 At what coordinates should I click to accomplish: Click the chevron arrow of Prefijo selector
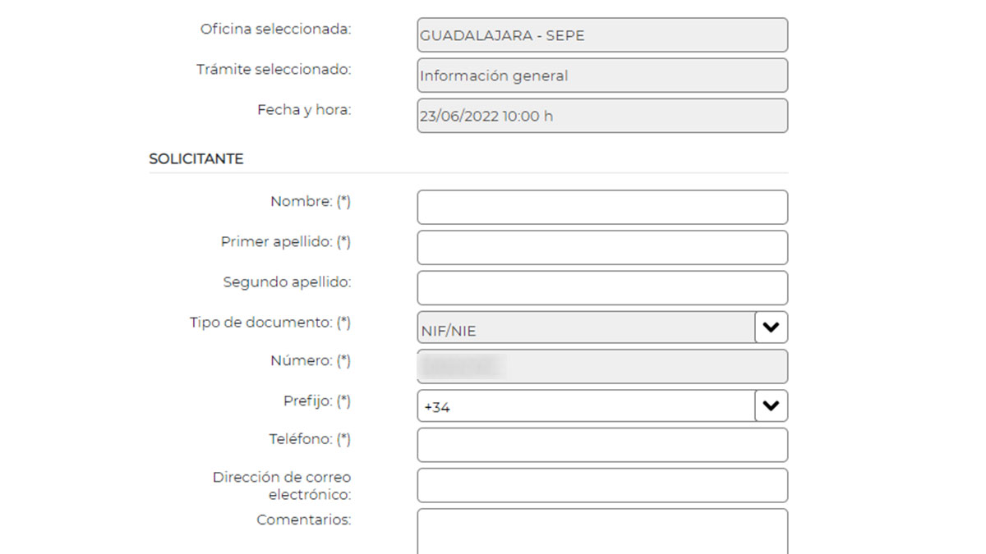[x=771, y=405]
